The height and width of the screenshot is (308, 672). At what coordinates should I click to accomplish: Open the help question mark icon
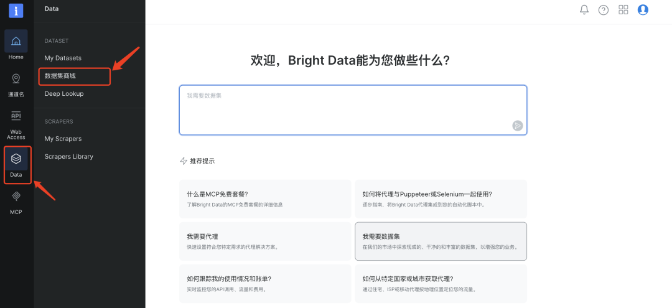coord(604,10)
